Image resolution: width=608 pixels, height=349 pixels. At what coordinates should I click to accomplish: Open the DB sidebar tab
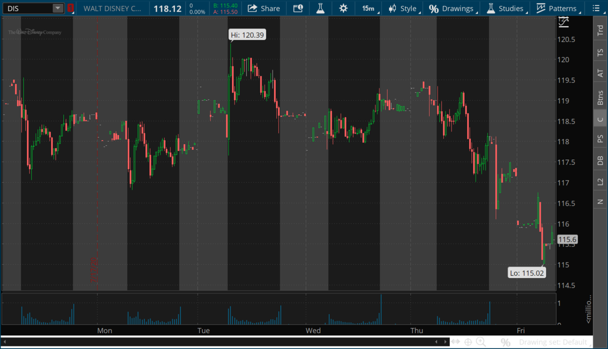pos(600,160)
